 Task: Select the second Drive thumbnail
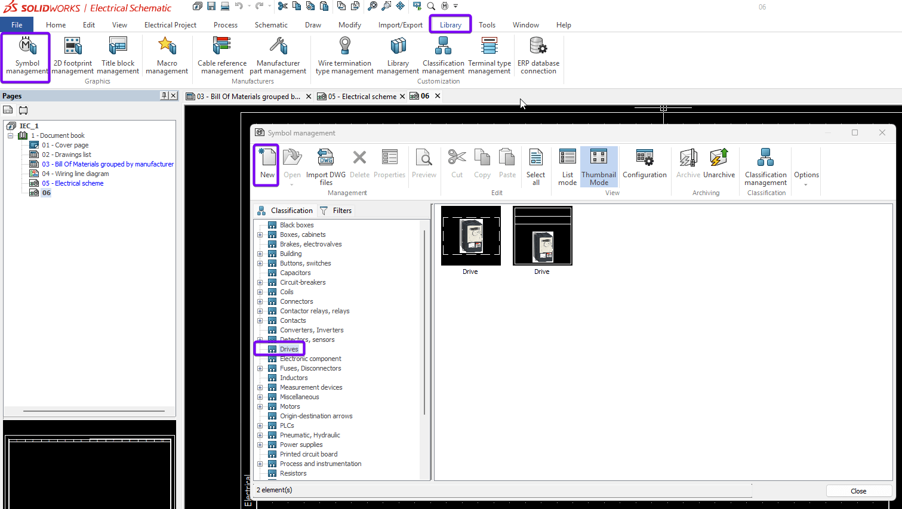(541, 235)
